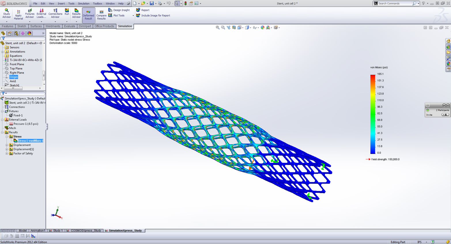Click Apply Material in the ribbon
Image resolution: width=451 pixels, height=244 pixels.
point(18,15)
